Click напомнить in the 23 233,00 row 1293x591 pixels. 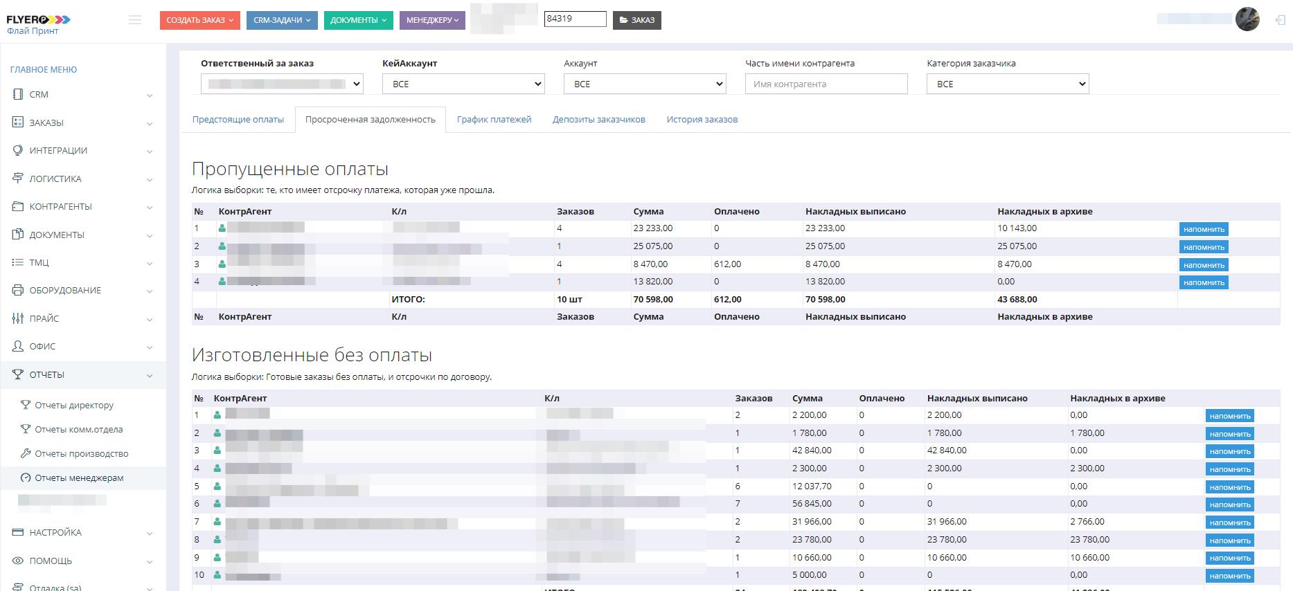click(1204, 229)
